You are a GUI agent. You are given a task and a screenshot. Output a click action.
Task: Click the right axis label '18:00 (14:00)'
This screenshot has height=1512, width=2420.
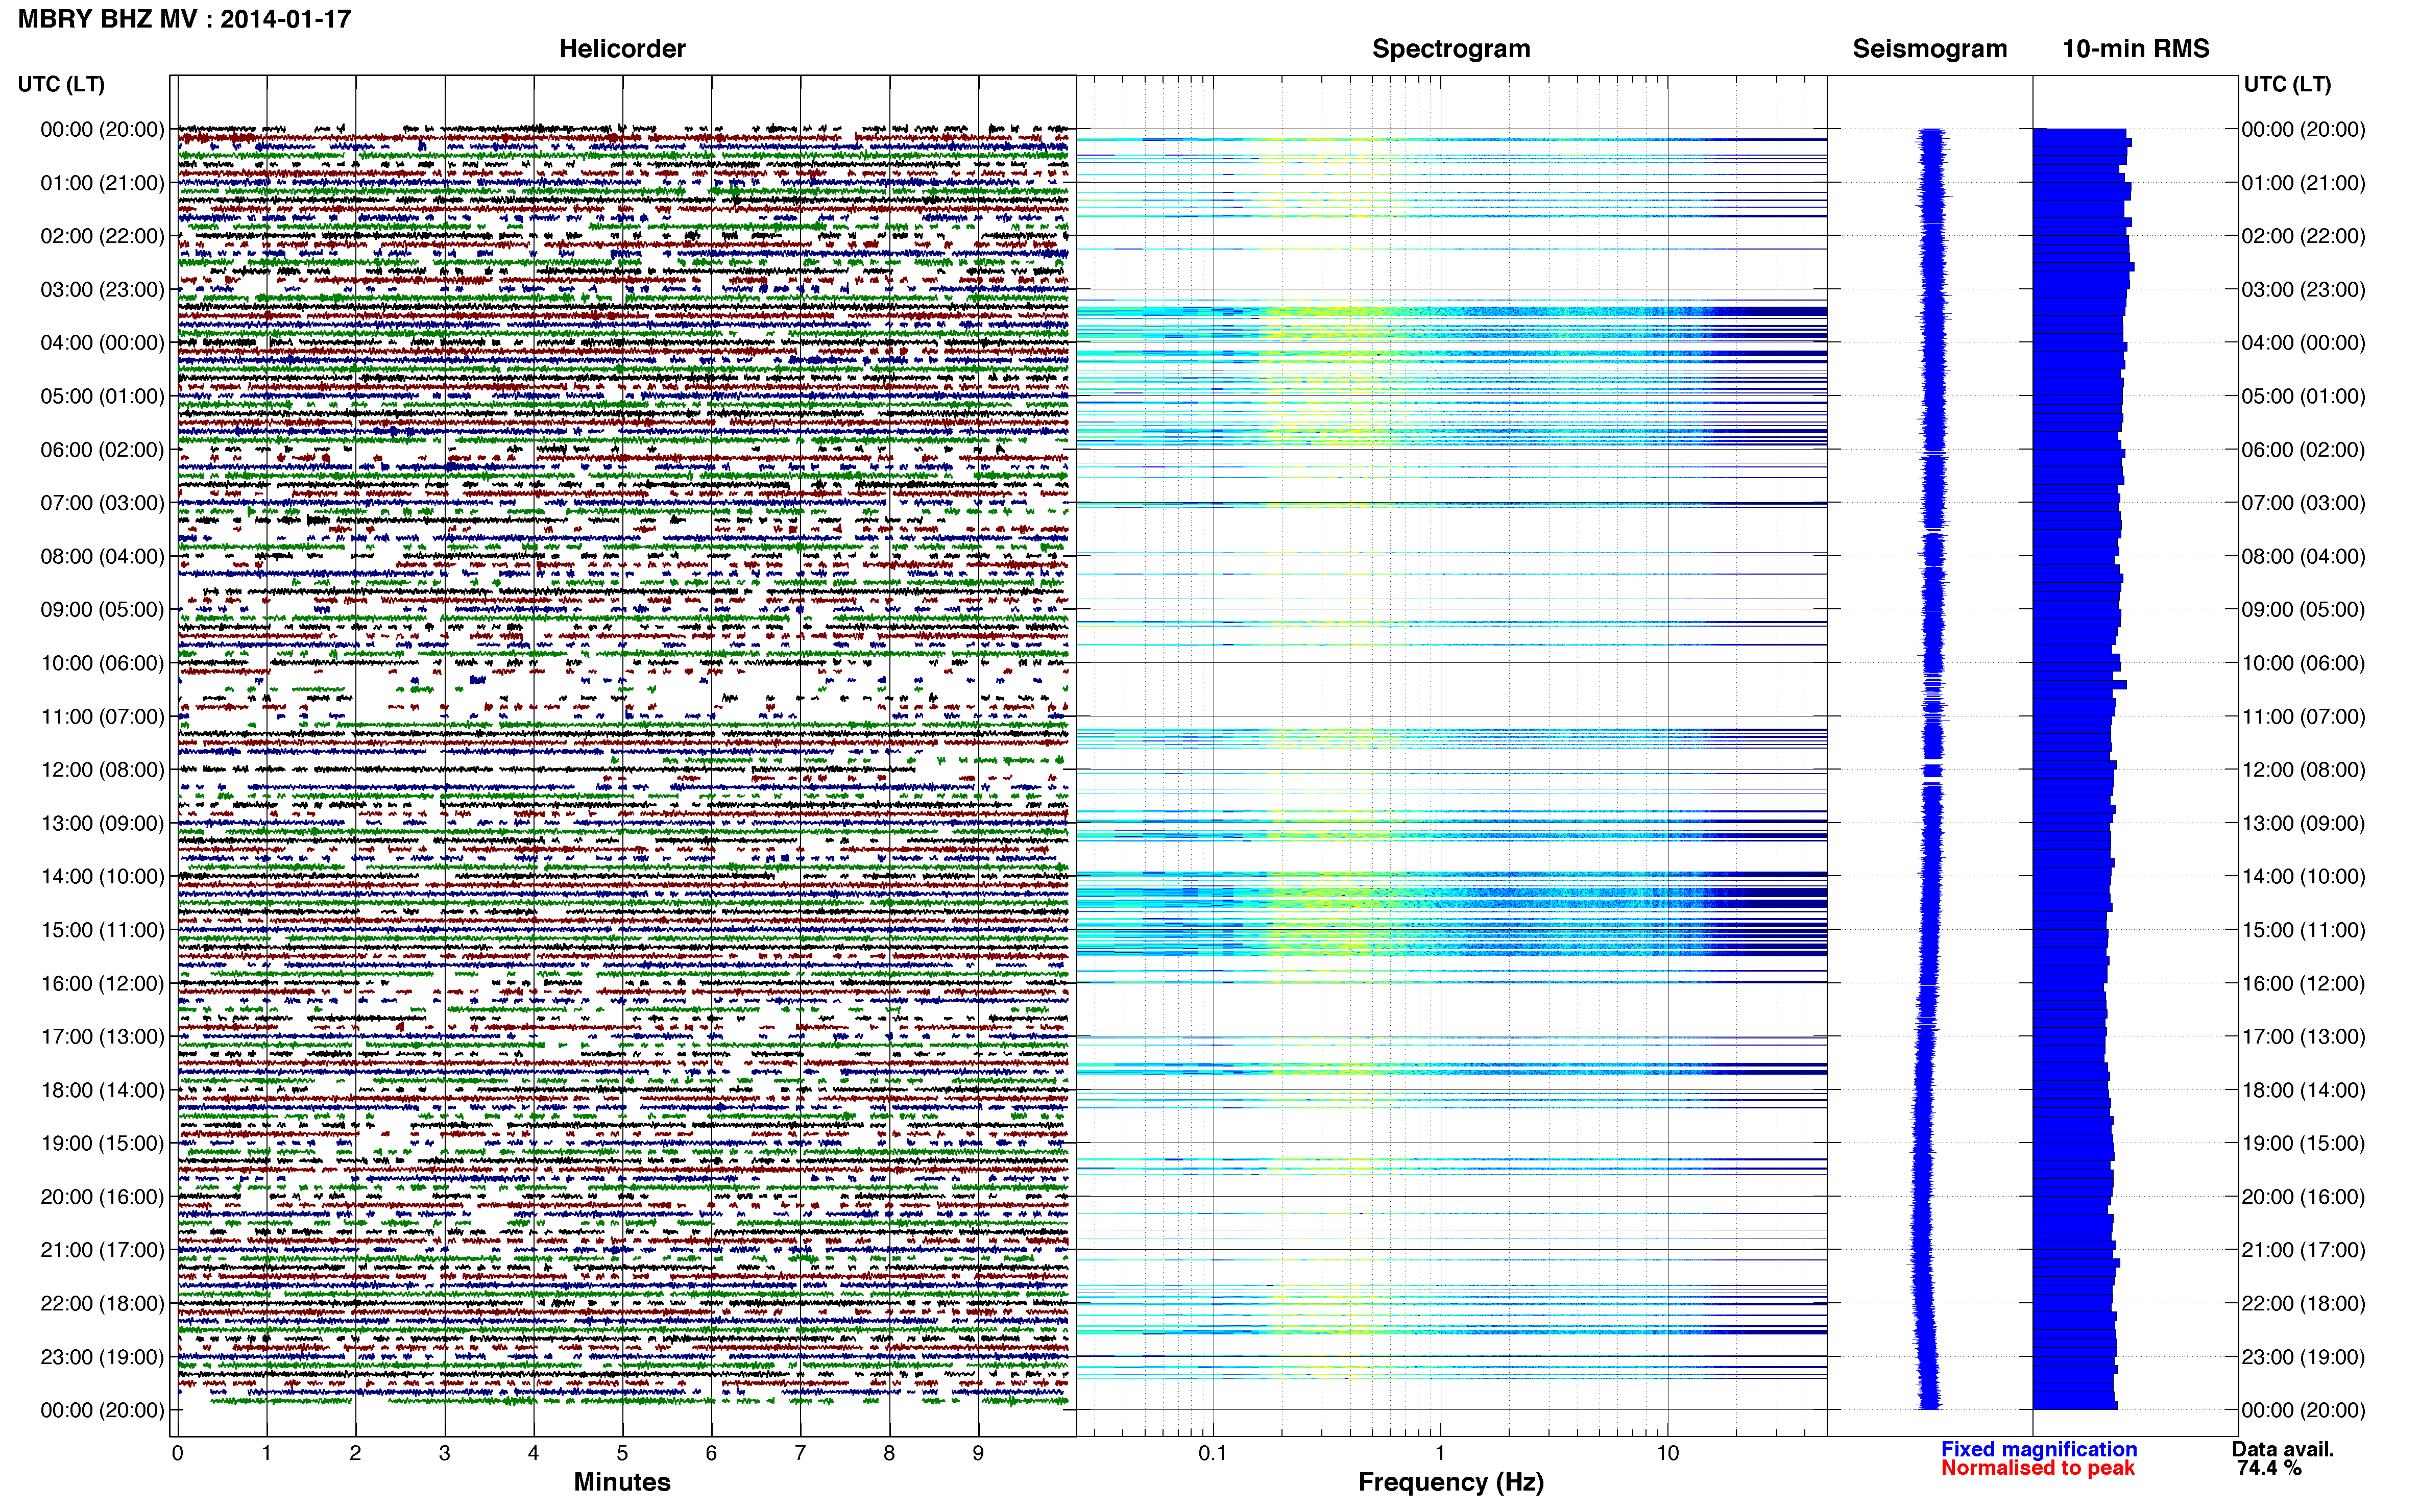click(x=2303, y=1090)
